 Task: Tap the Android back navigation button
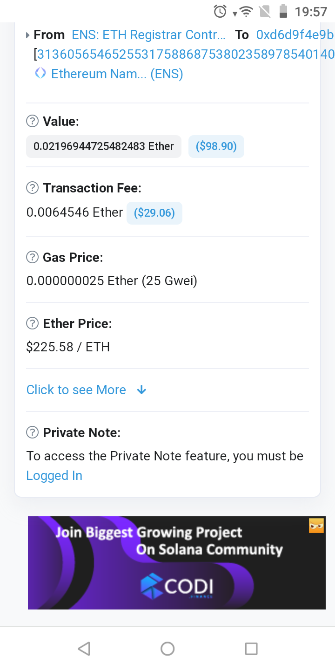[x=84, y=649]
